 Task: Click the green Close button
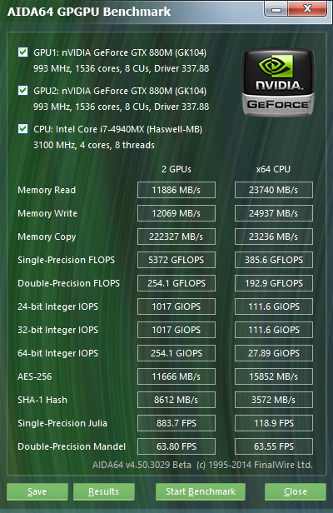tap(296, 491)
